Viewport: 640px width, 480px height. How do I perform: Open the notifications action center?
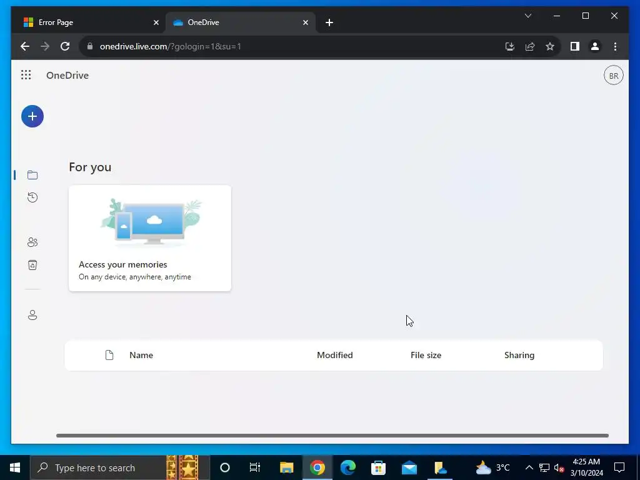click(619, 467)
